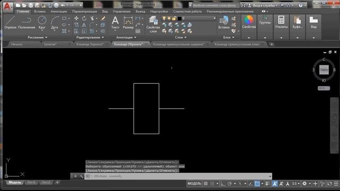Click the Erase tool icon
The width and height of the screenshot is (340, 191).
[103, 19]
